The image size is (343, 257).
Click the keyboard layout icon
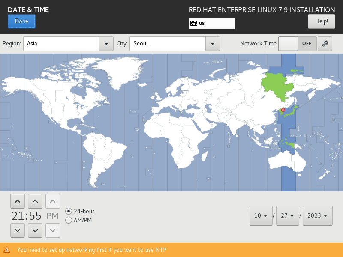(x=194, y=23)
